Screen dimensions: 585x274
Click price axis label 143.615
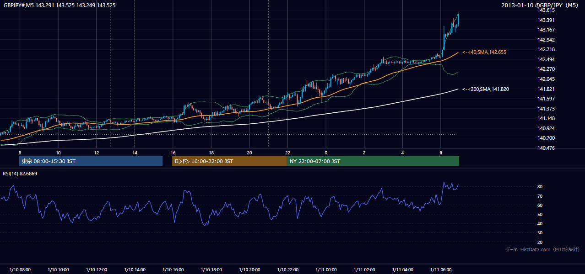click(546, 10)
